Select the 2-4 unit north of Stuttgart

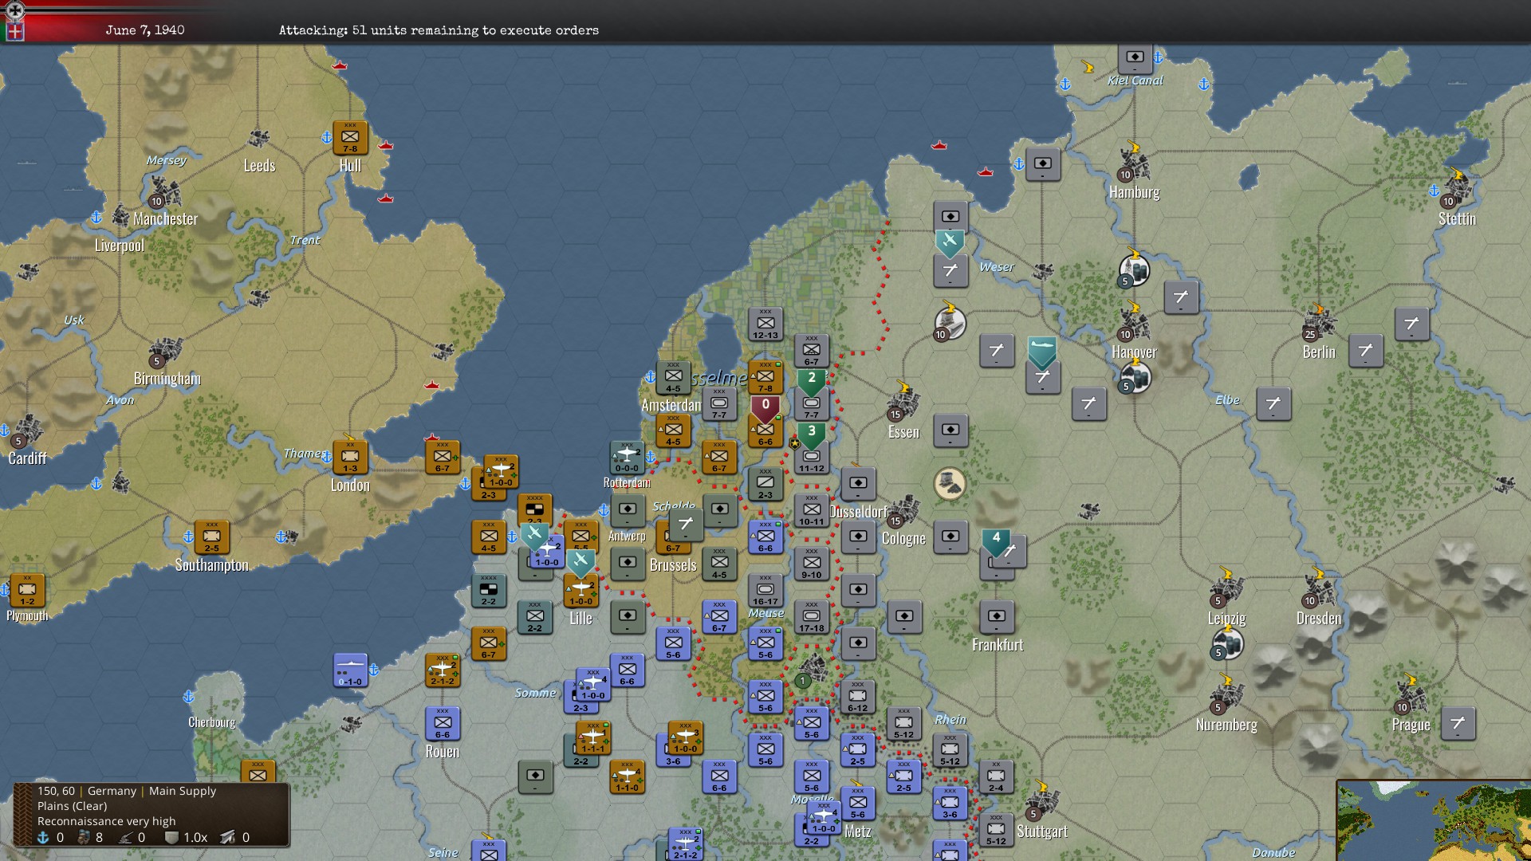click(x=996, y=777)
